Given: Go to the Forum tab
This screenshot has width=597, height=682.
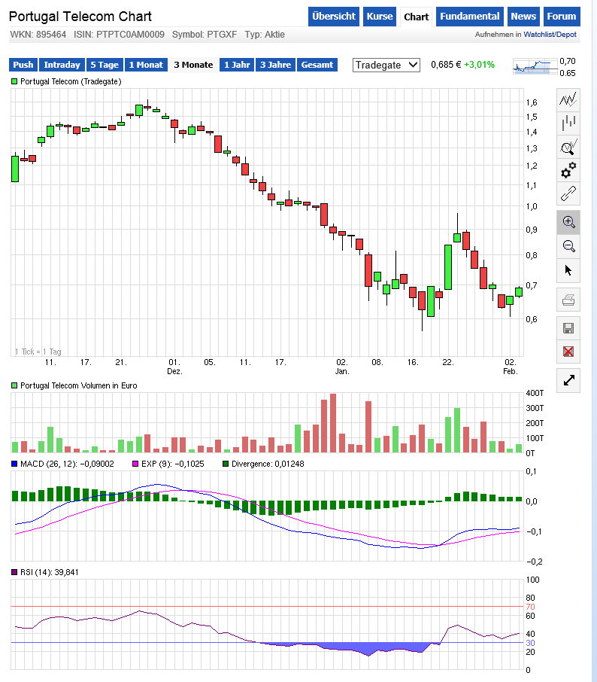Looking at the screenshot, I should point(562,17).
